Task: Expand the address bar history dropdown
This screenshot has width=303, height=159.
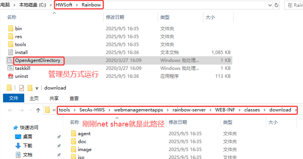Action: pyautogui.click(x=270, y=5)
